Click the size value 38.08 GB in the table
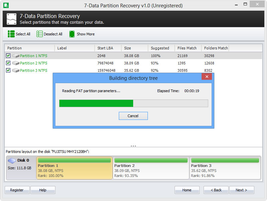This screenshot has height=201, width=267. click(x=131, y=56)
